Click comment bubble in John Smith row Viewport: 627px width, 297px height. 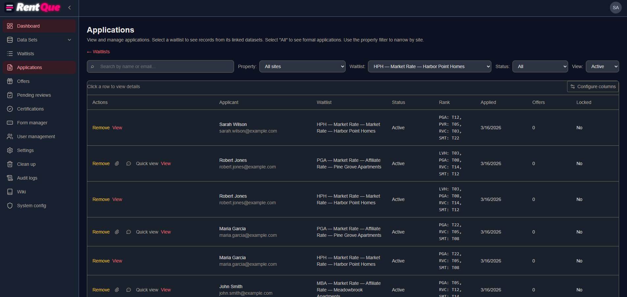click(x=129, y=290)
